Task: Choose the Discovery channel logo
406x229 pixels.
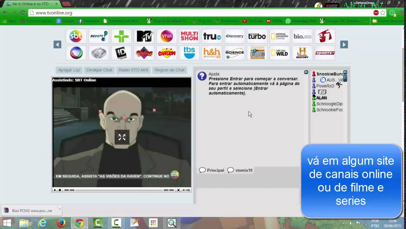Action: pos(234,36)
